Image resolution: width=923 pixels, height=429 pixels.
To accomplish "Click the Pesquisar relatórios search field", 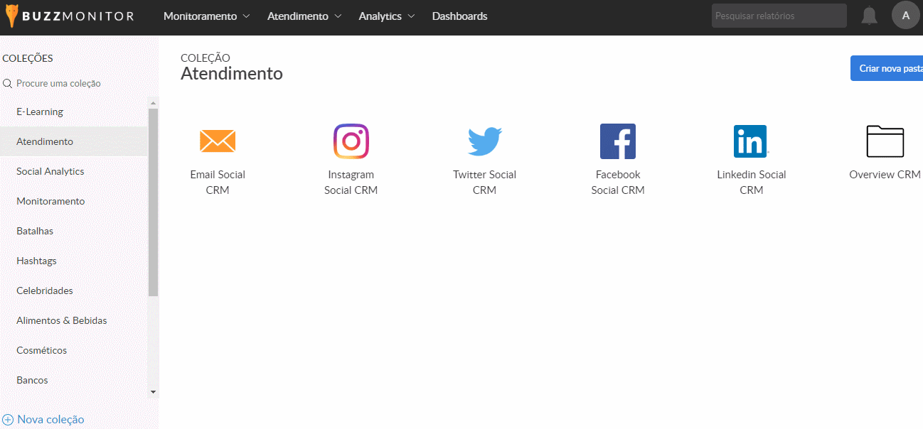I will pyautogui.click(x=779, y=16).
